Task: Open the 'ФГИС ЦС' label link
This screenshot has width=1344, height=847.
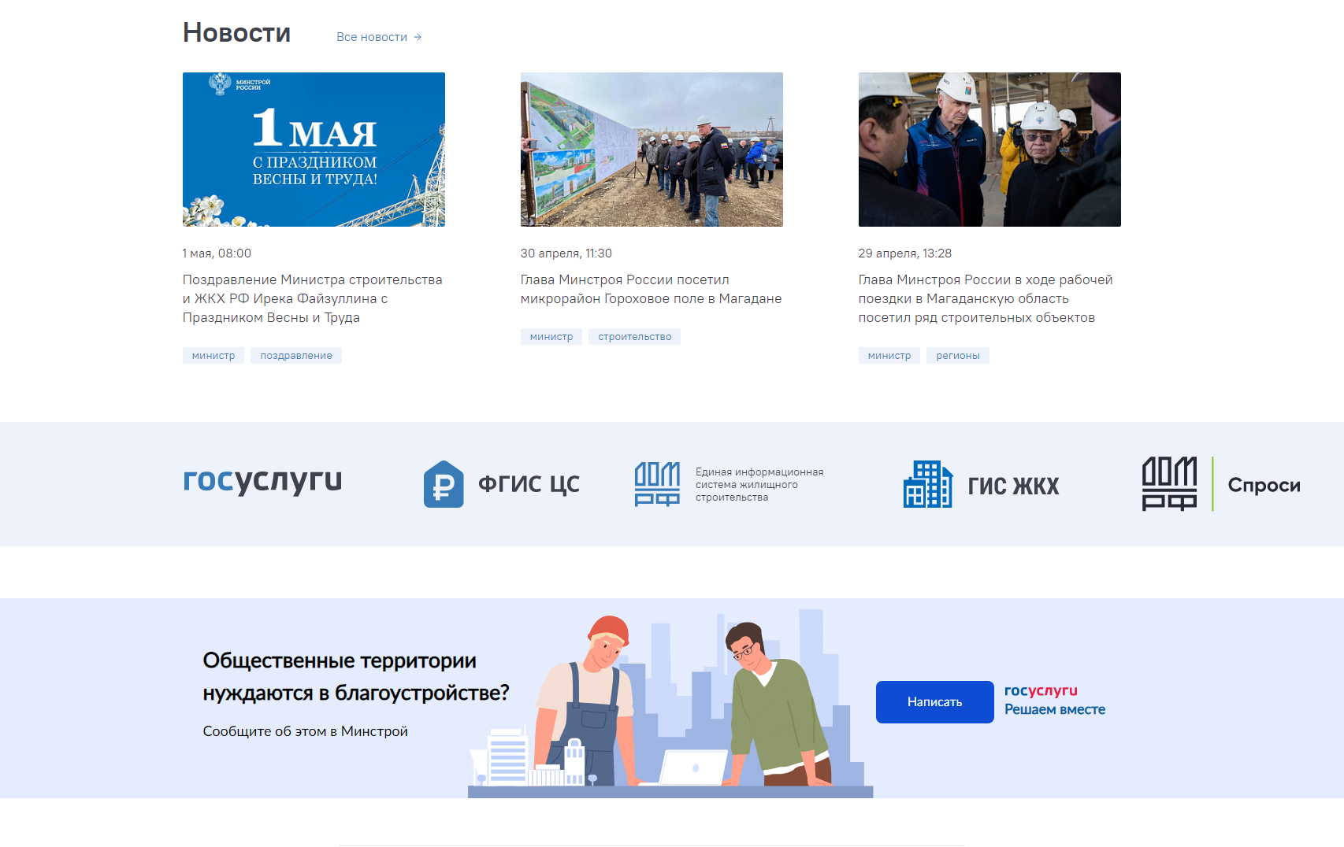Action: point(529,484)
